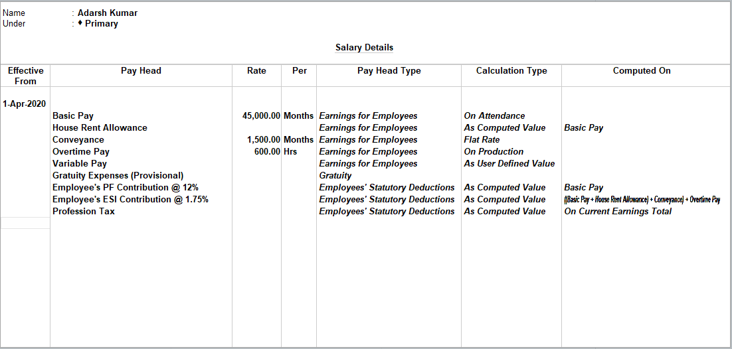Select the name Adarsh Kumar
Image resolution: width=732 pixels, height=349 pixels.
(108, 13)
